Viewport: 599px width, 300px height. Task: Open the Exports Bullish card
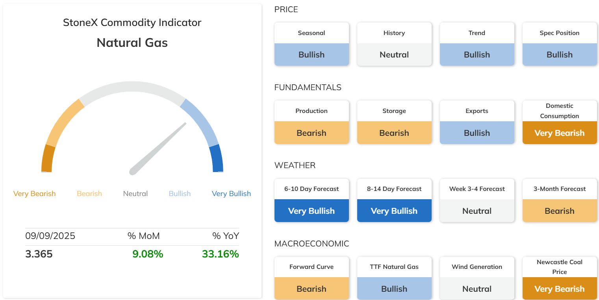pos(477,122)
